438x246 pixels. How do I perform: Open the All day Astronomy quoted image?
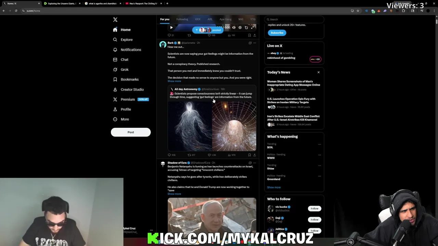point(212,126)
